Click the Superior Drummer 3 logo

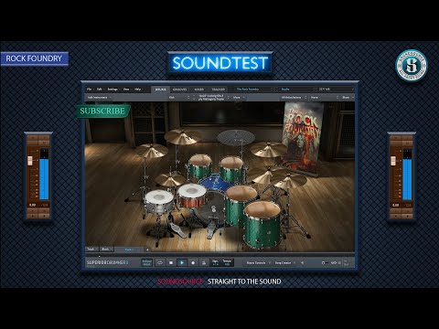[107, 262]
